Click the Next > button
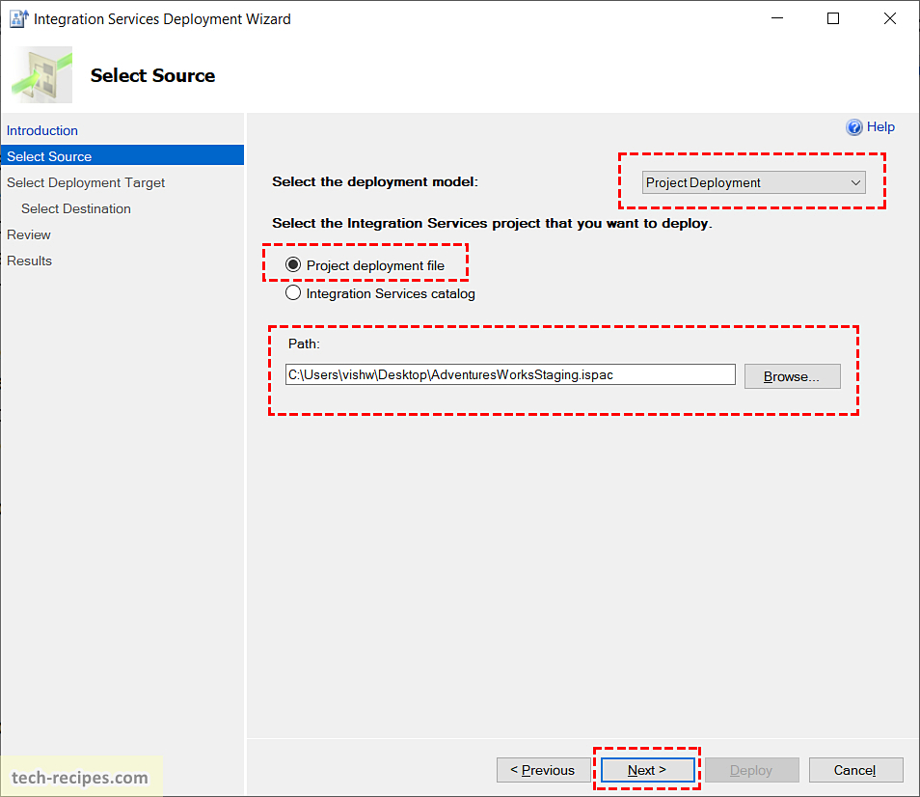 click(x=647, y=769)
